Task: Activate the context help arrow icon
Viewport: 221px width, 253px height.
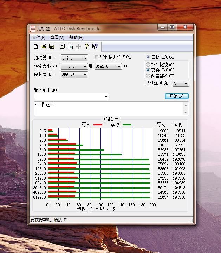Action: click(95, 46)
